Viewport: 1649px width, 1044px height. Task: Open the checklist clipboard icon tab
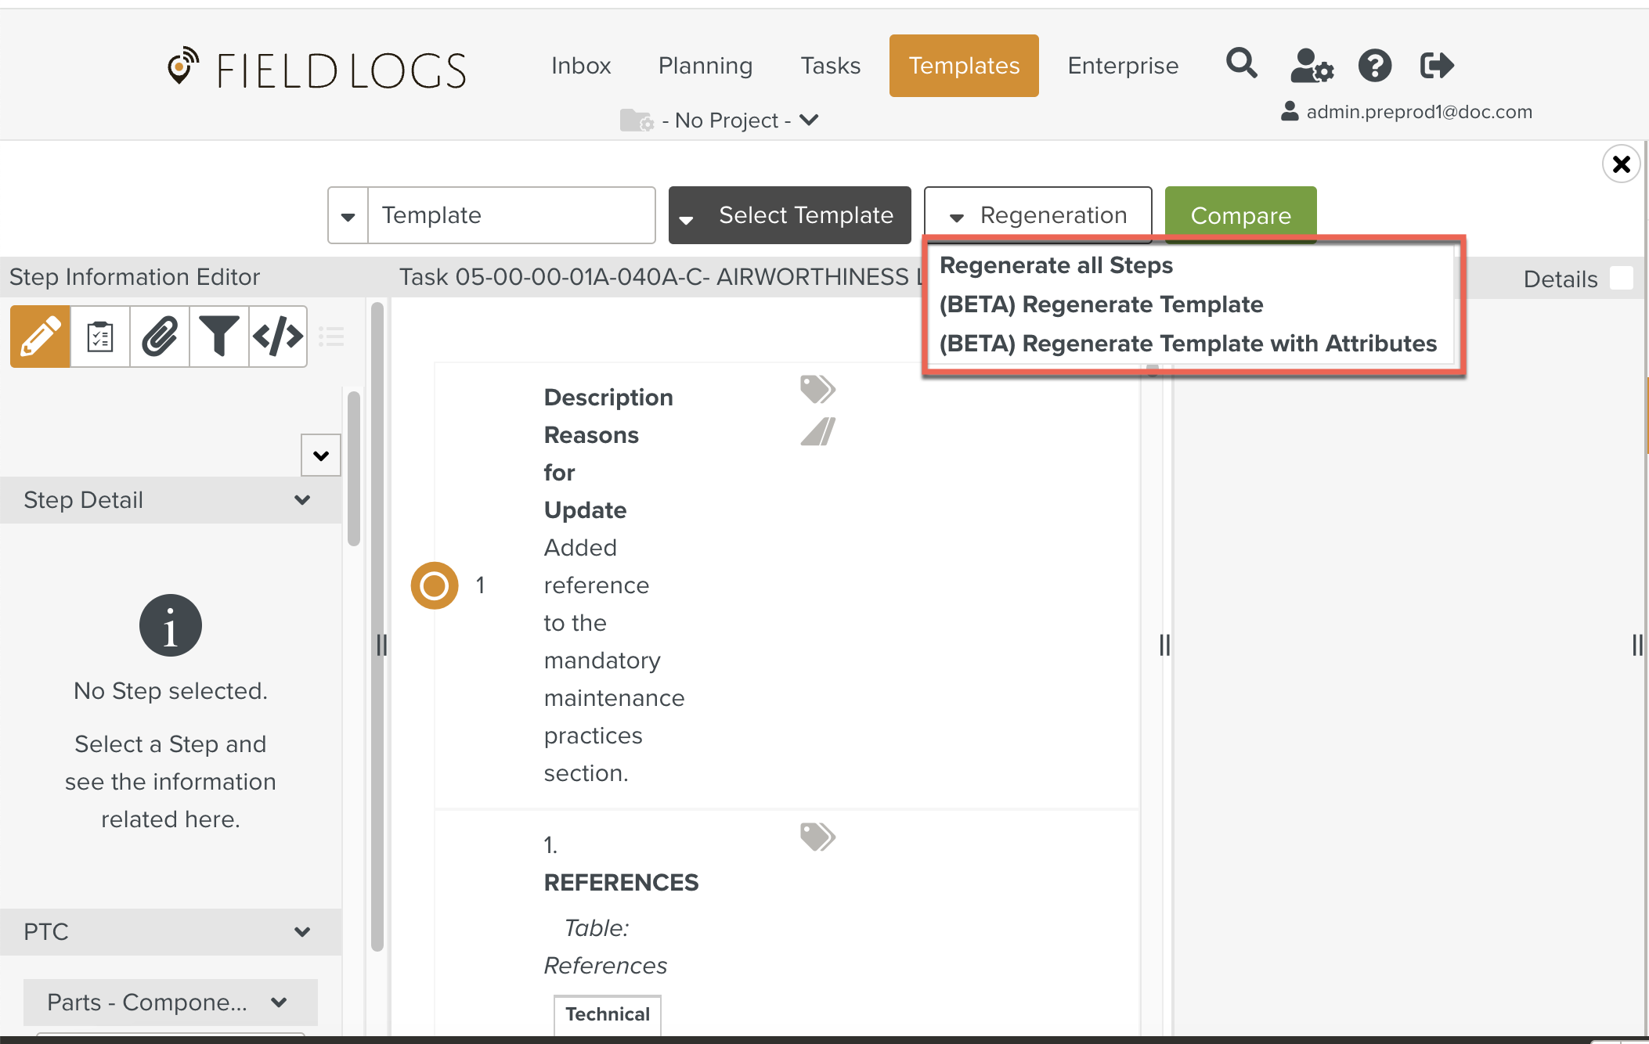point(100,337)
